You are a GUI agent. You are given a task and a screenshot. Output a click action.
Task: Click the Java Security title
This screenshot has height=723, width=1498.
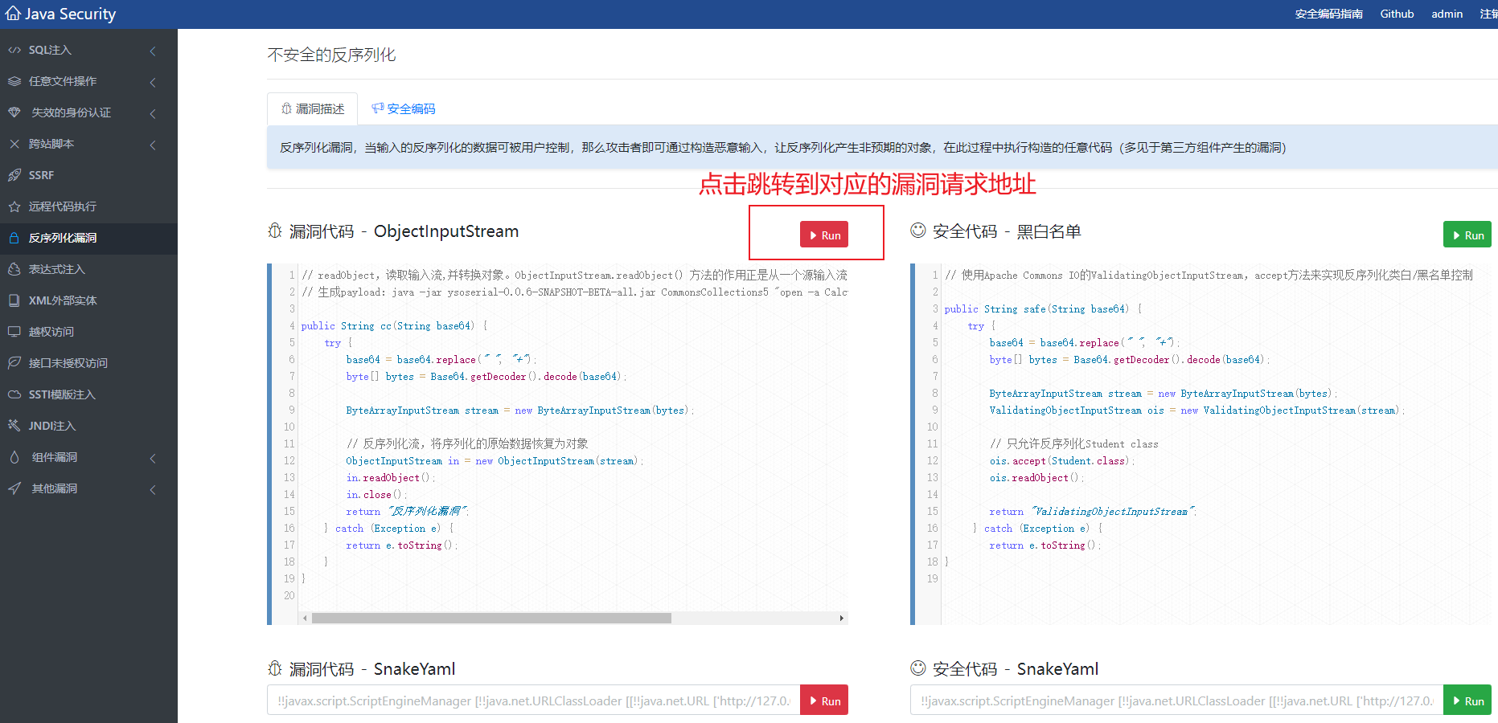(70, 14)
